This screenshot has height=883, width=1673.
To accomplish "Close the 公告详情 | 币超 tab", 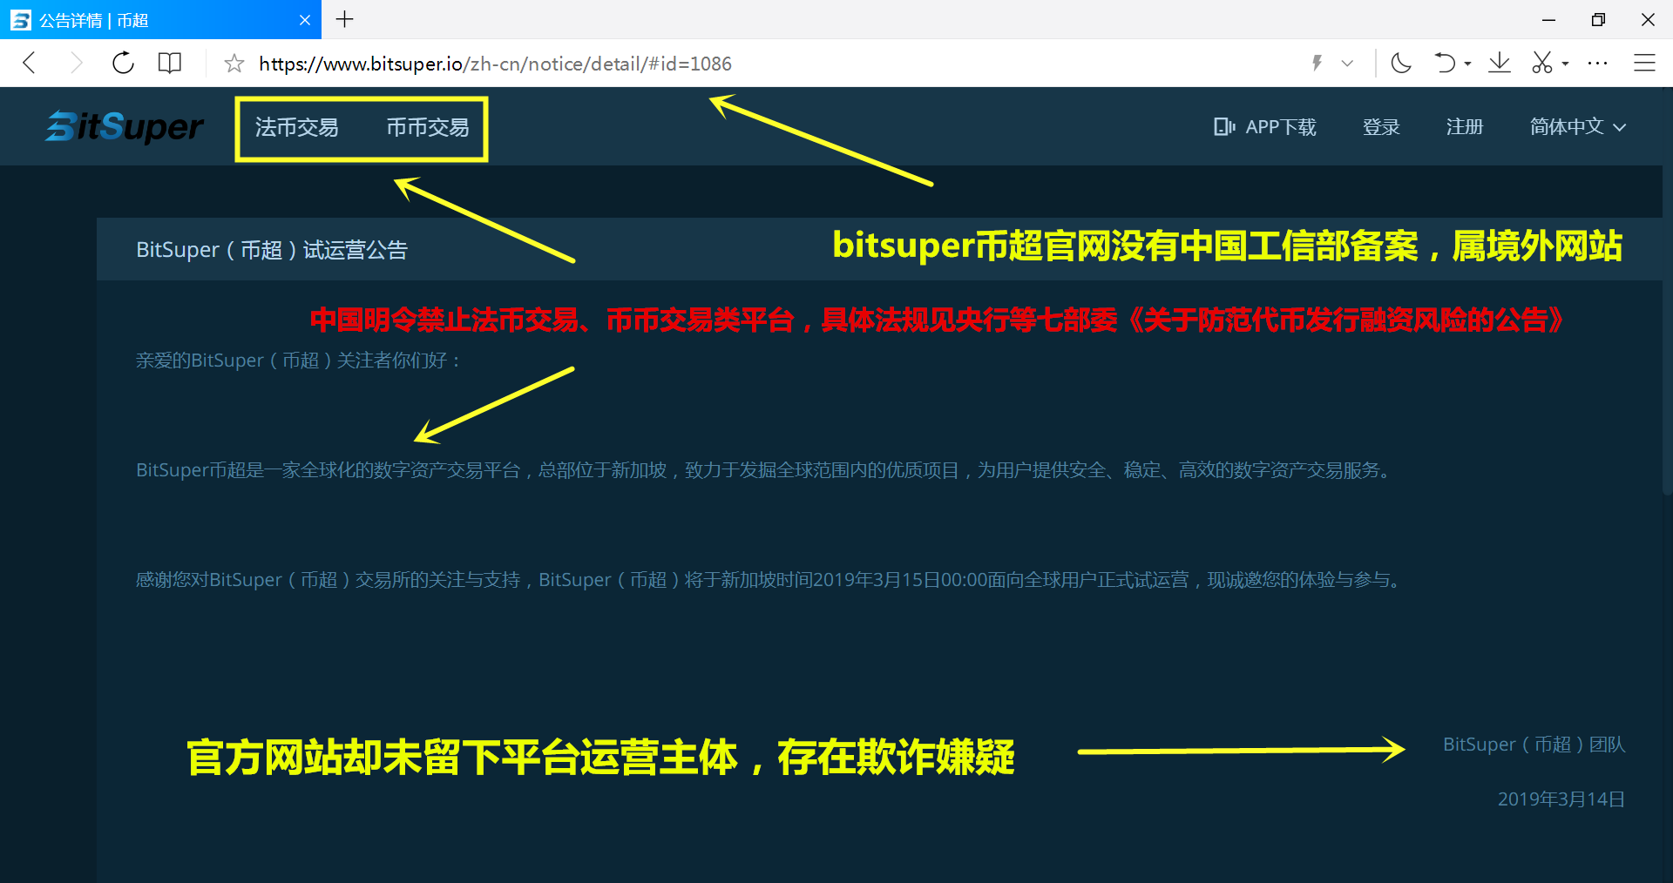I will [x=304, y=20].
